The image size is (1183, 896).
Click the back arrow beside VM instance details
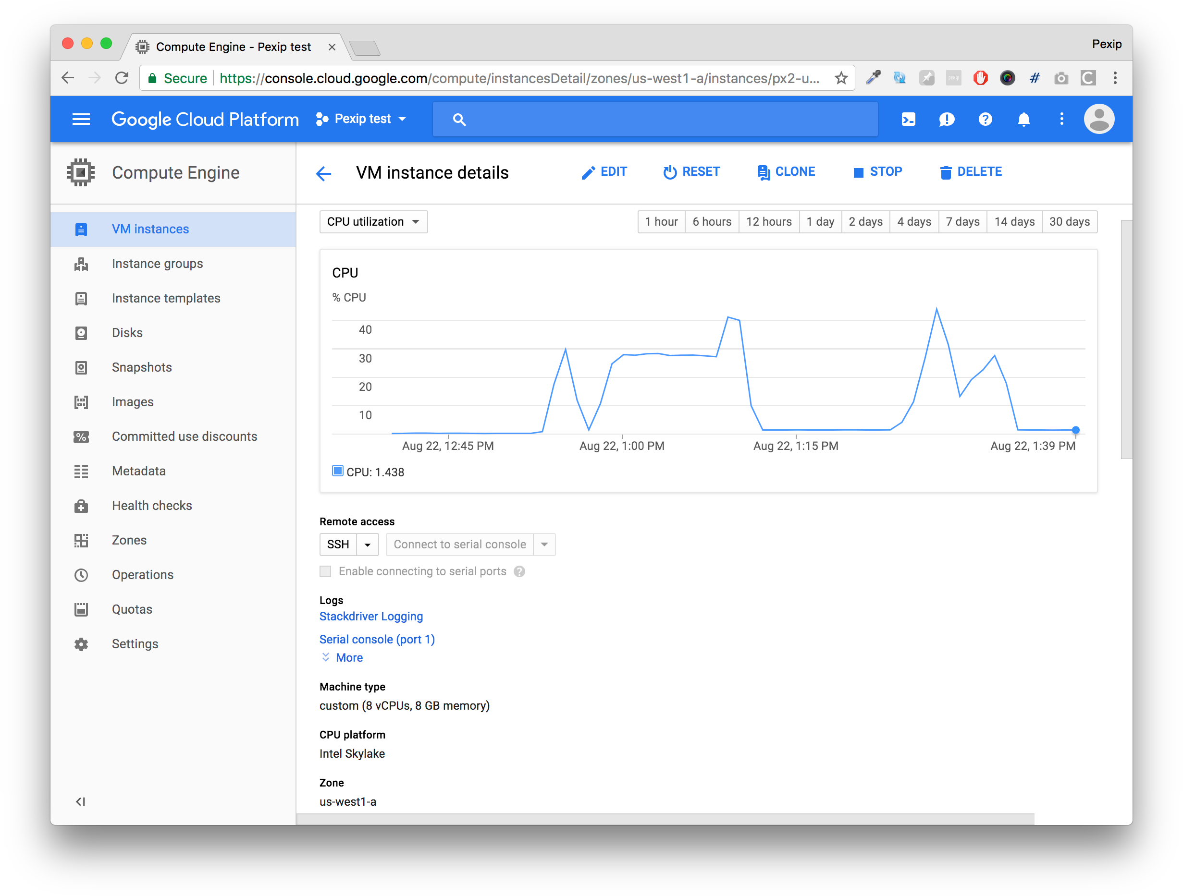323,173
